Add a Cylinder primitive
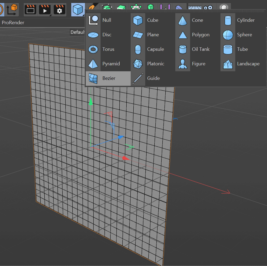The width and height of the screenshot is (267, 266). point(243,20)
